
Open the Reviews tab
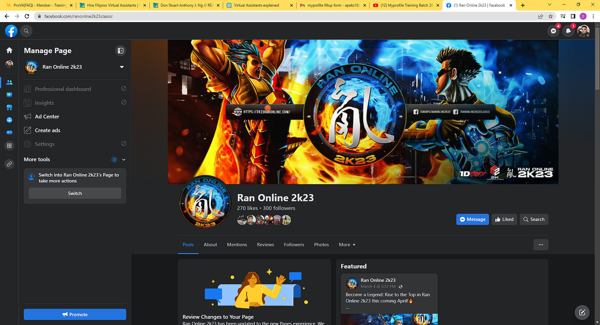pyautogui.click(x=266, y=245)
